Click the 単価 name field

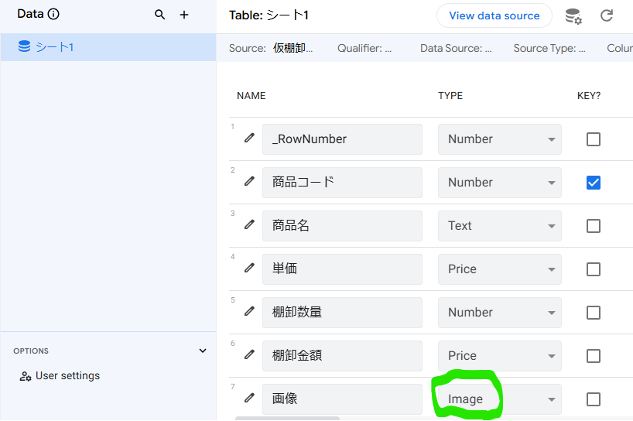click(x=342, y=269)
